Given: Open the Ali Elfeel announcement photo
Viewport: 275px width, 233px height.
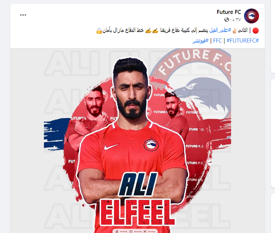Looking at the screenshot, I should pyautogui.click(x=137, y=141).
